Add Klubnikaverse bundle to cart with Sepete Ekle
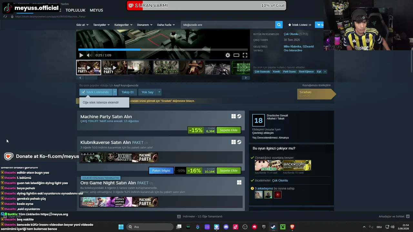 click(x=228, y=170)
